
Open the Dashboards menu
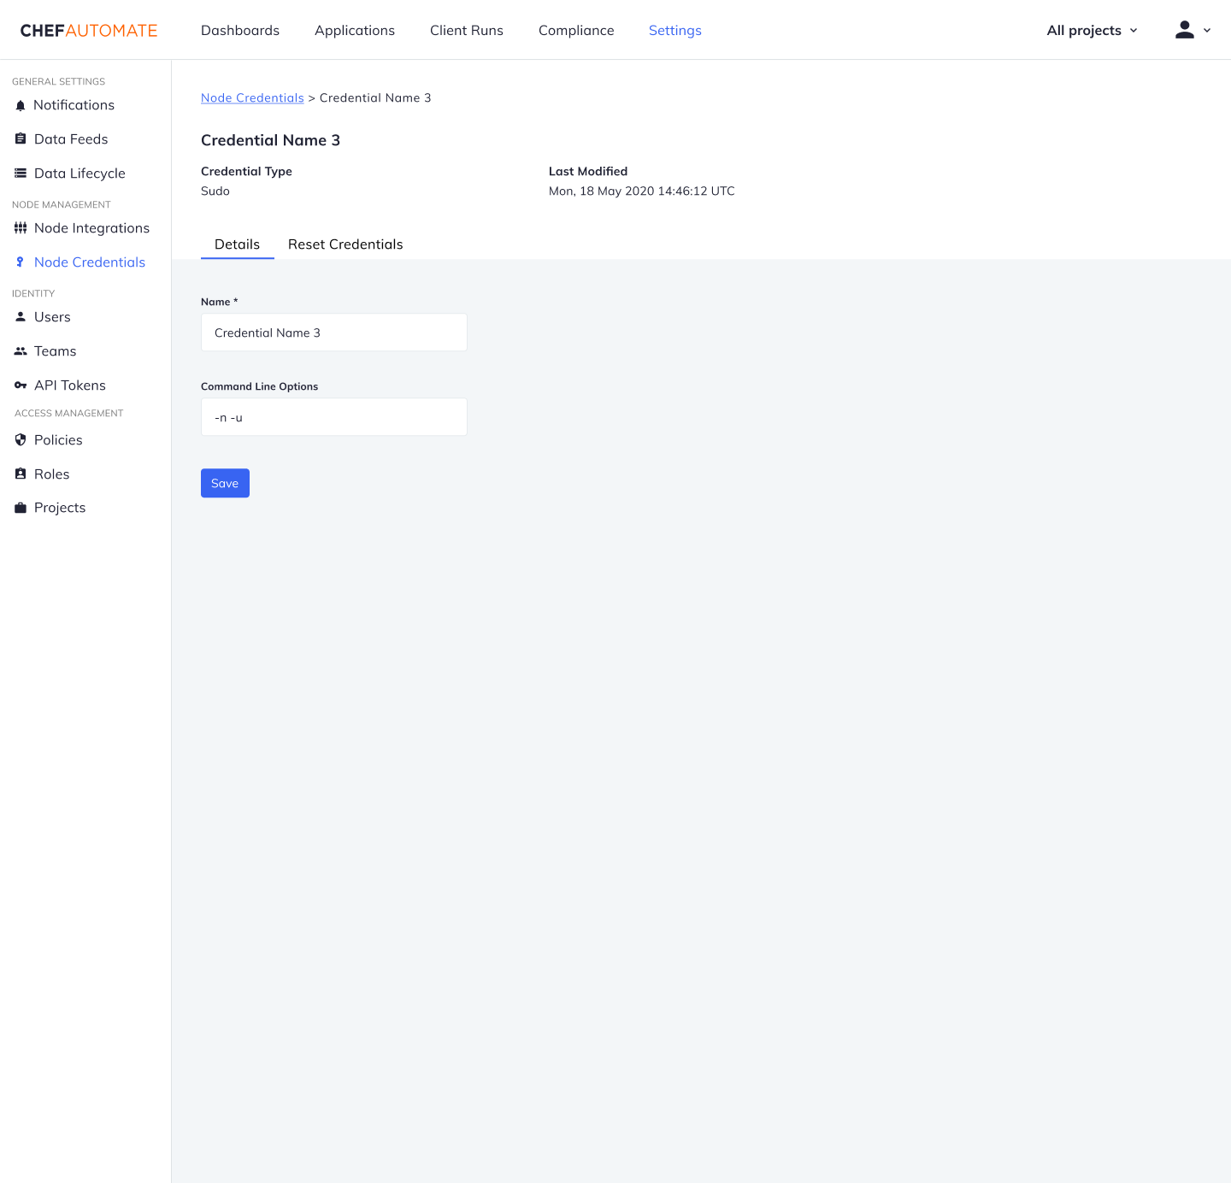click(240, 31)
